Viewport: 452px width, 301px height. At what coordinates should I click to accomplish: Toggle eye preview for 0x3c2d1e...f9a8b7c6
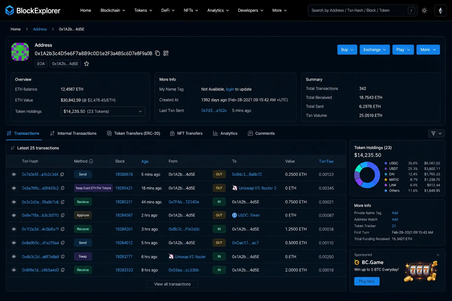click(x=14, y=202)
